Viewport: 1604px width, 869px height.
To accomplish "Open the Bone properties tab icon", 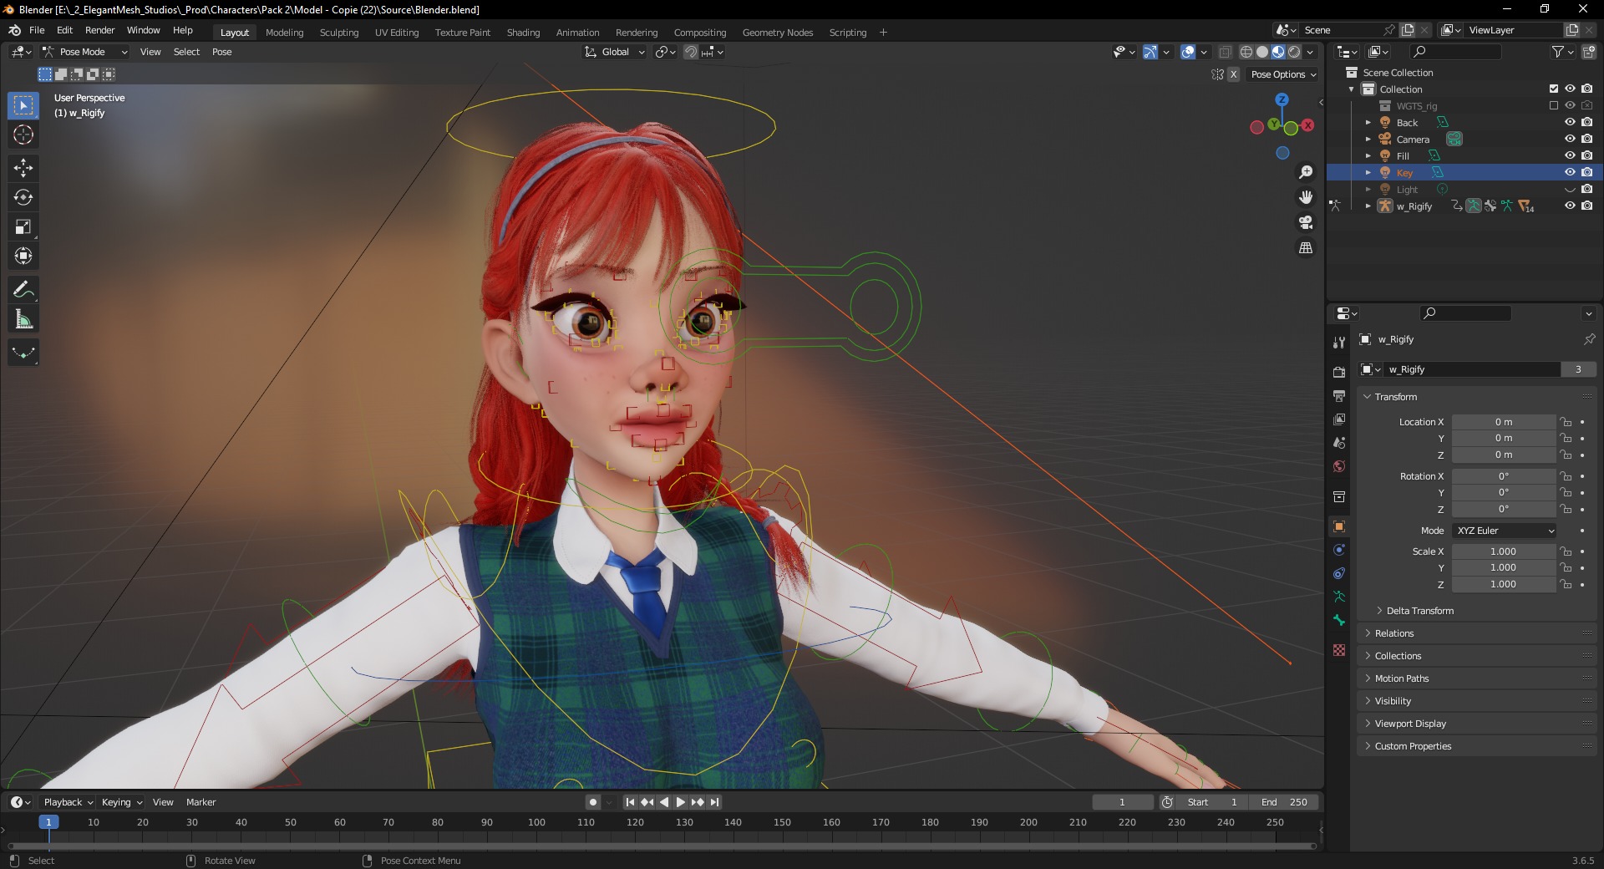I will (1339, 620).
